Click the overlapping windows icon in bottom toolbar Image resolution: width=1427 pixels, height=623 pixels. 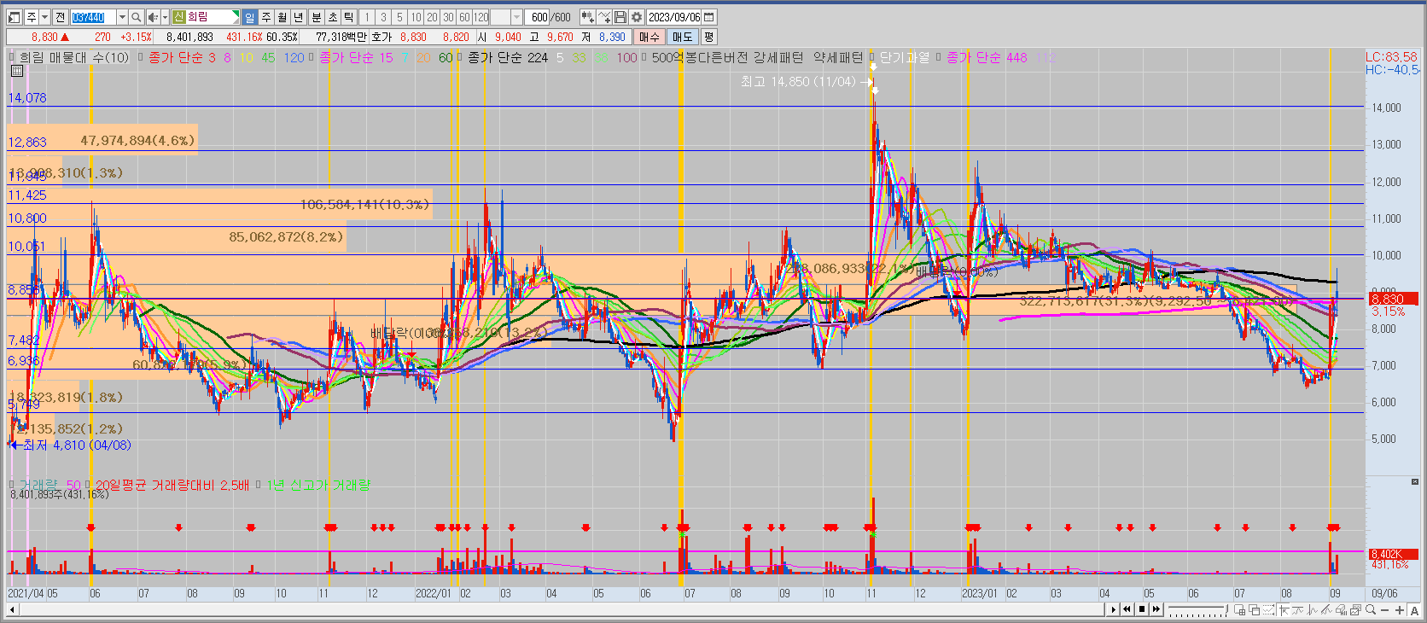[x=1254, y=609]
